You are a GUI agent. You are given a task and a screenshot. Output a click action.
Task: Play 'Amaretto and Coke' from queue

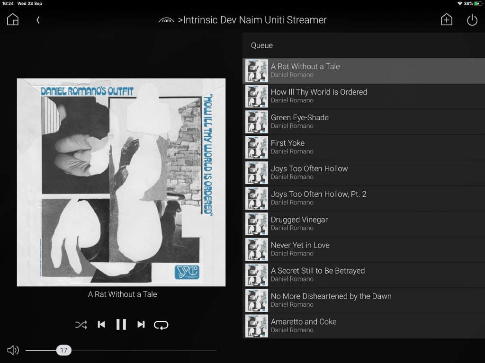364,326
